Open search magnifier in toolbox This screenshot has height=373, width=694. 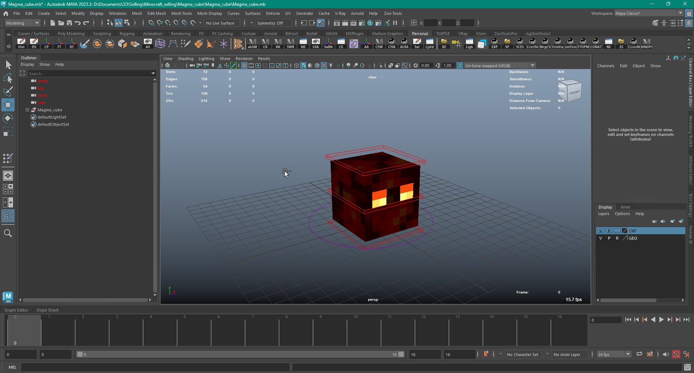point(8,233)
